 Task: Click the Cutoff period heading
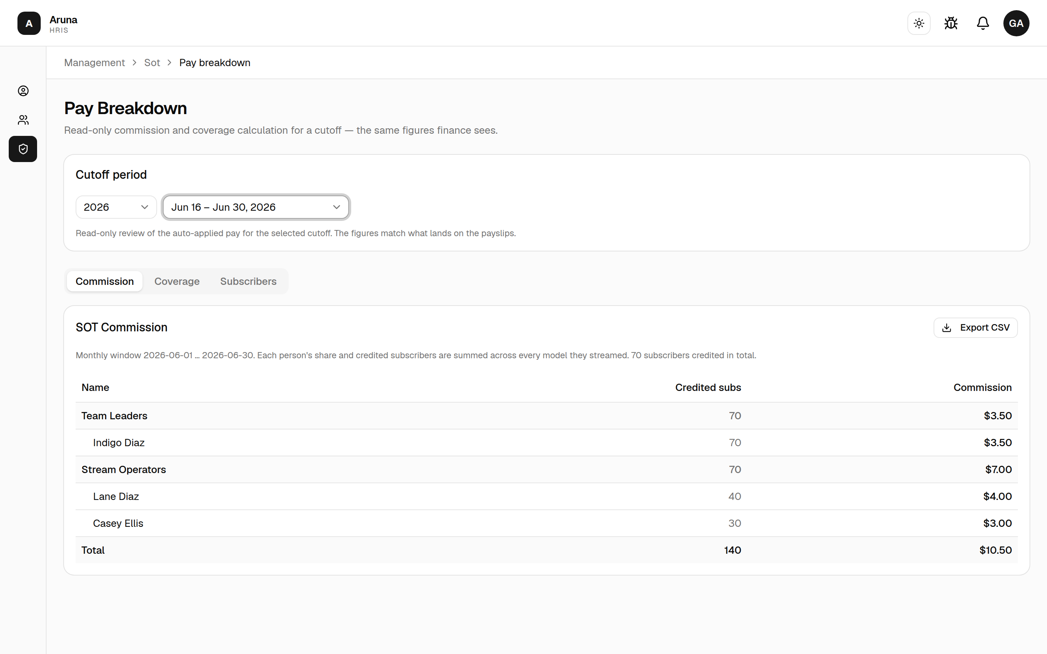pyautogui.click(x=111, y=175)
